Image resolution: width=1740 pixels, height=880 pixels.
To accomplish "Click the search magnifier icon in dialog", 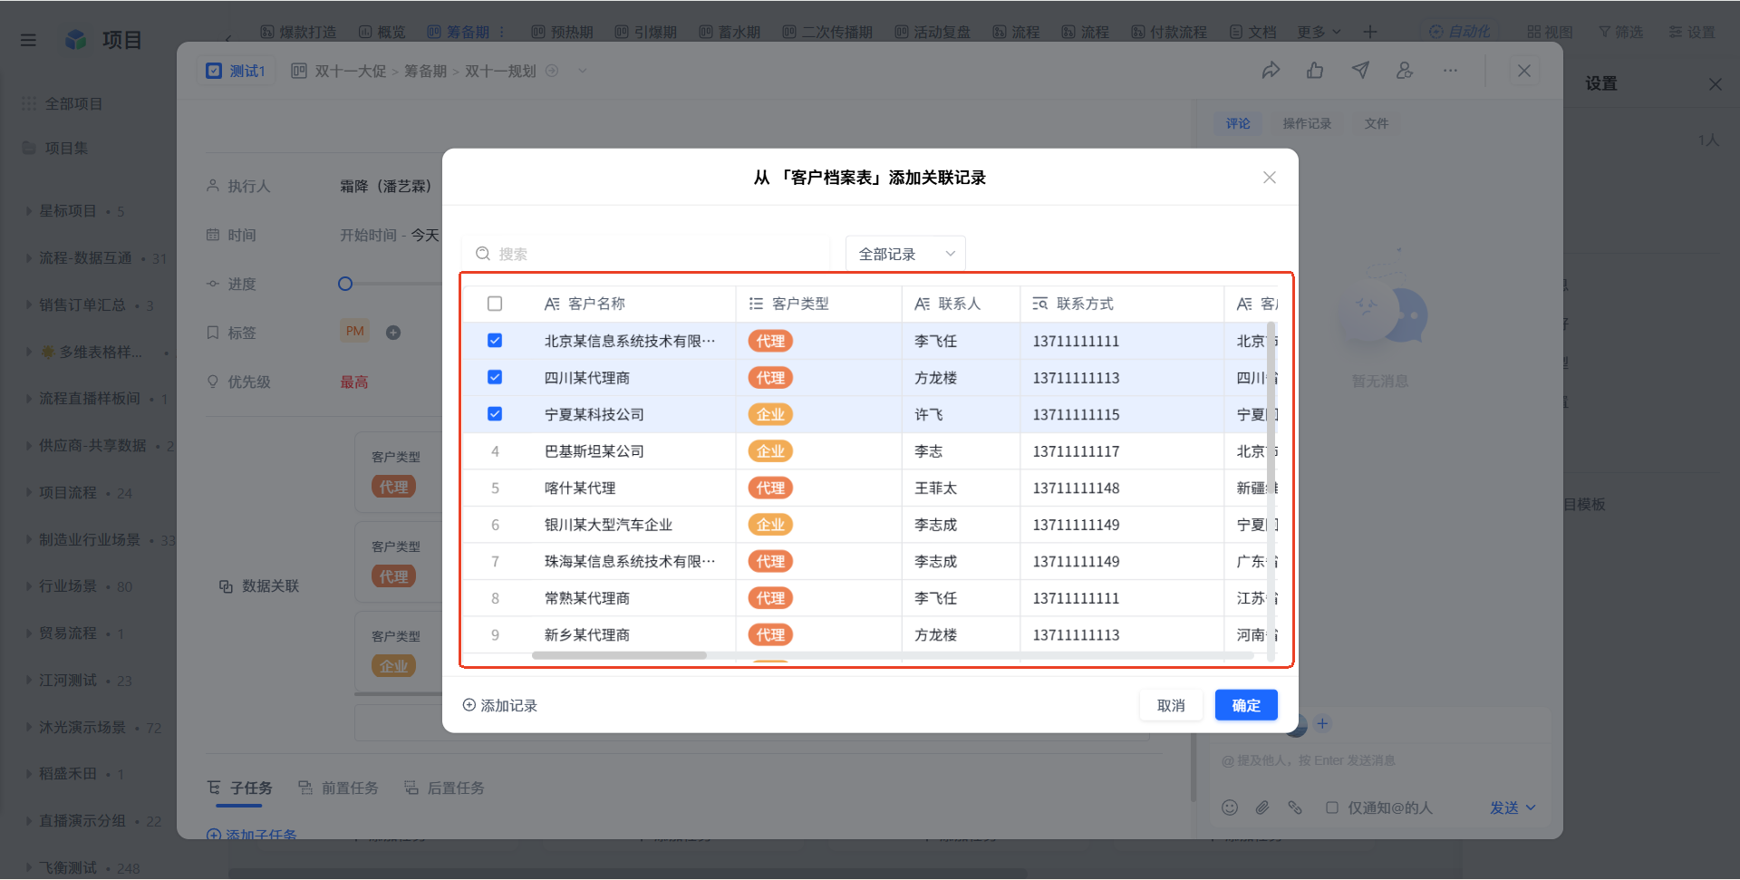I will (x=483, y=254).
